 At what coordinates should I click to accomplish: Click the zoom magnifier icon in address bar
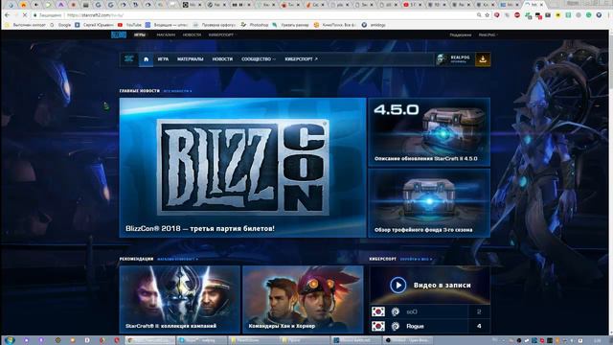[x=479, y=15]
